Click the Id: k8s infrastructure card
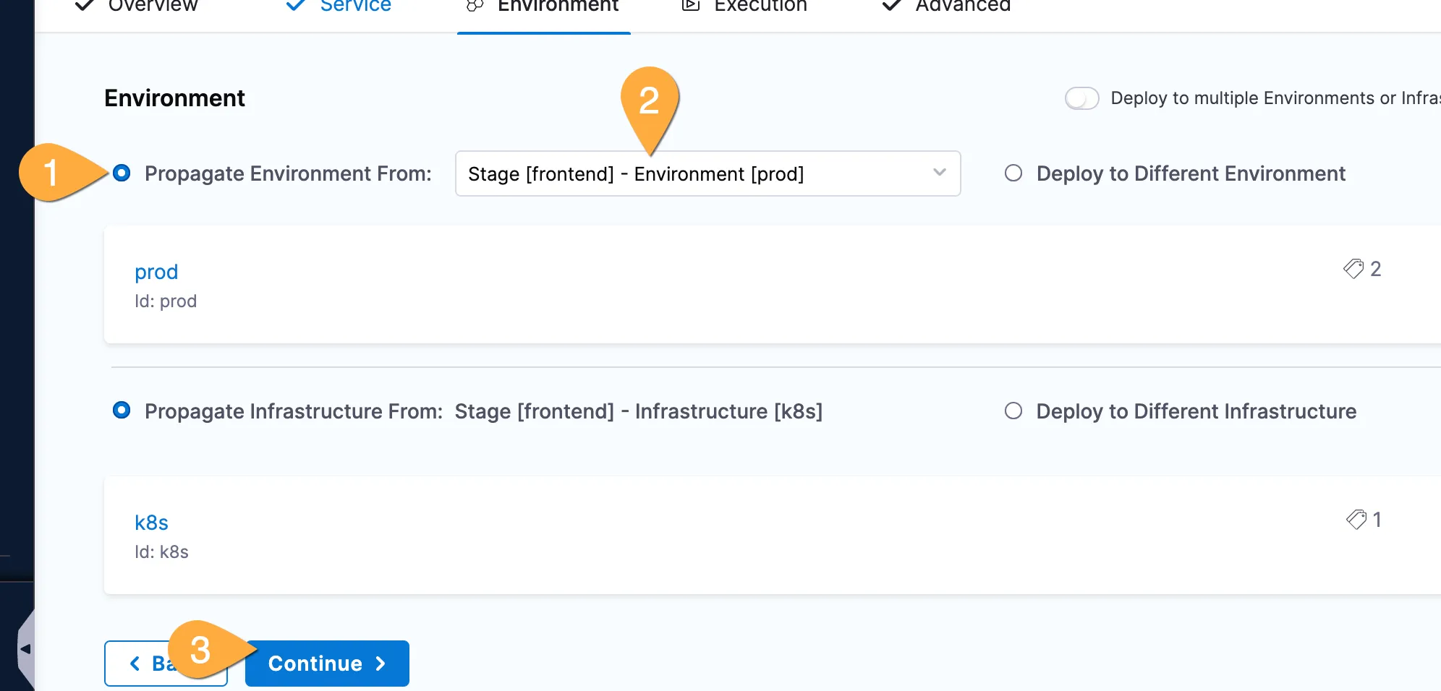This screenshot has height=691, width=1441. [x=723, y=553]
